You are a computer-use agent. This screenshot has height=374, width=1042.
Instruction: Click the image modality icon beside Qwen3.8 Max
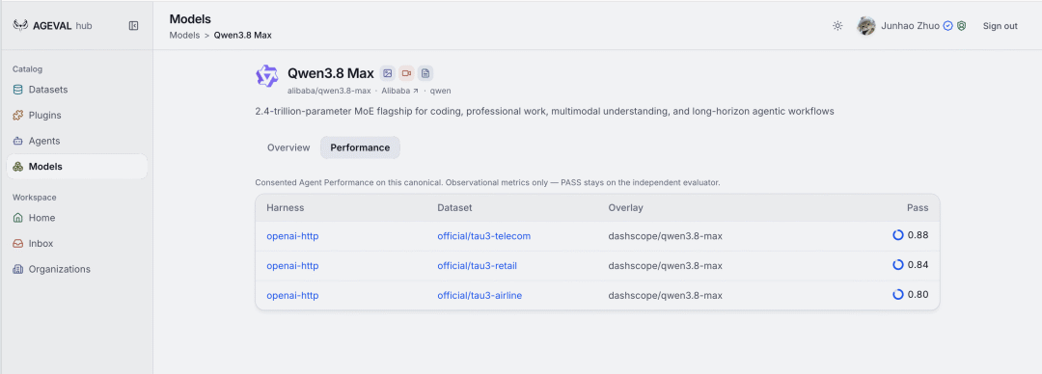pyautogui.click(x=388, y=73)
